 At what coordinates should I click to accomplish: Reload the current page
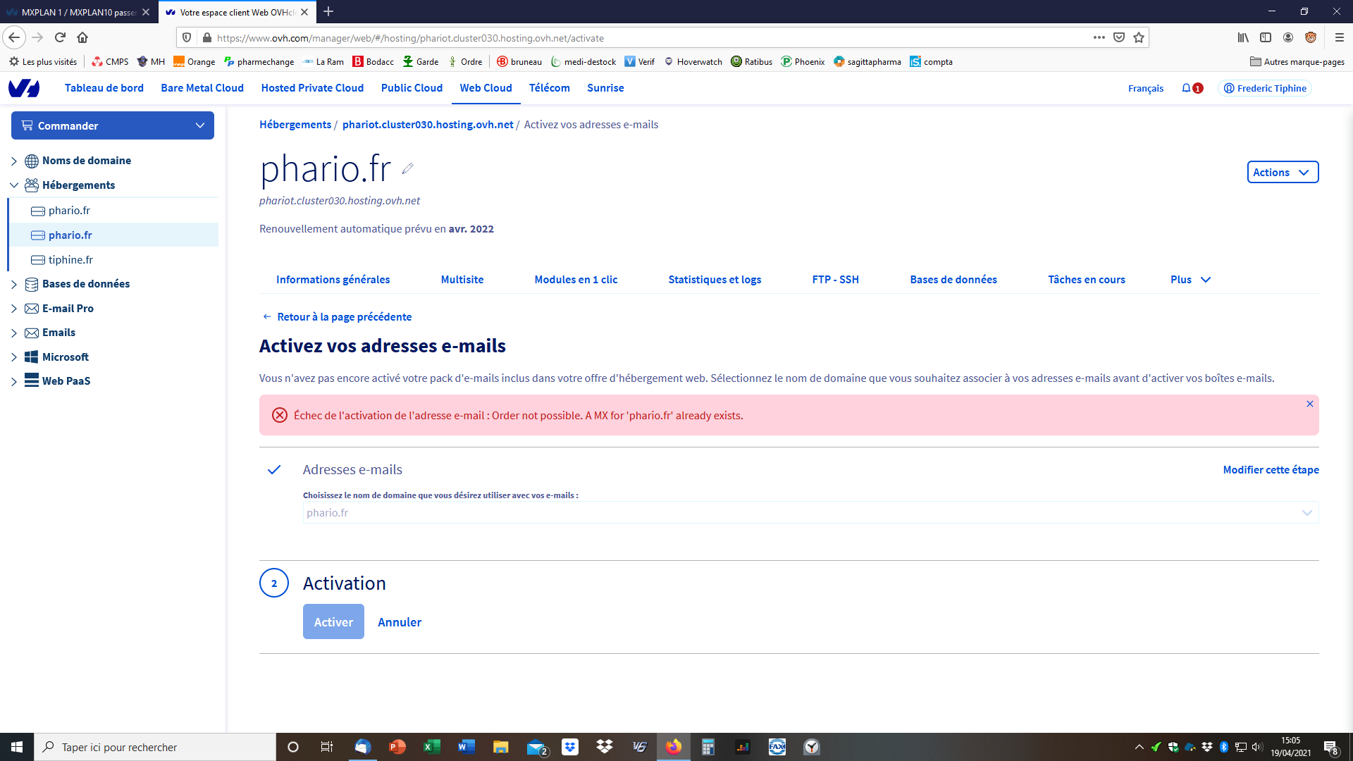click(x=60, y=37)
